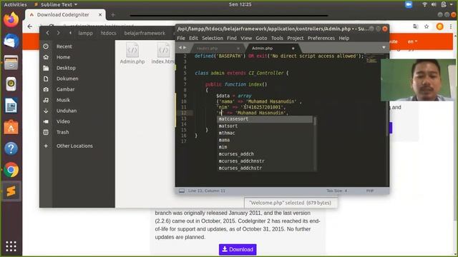The width and height of the screenshot is (458, 257).
Task: Open the clock showing Sen 12:25
Action: (240, 4)
